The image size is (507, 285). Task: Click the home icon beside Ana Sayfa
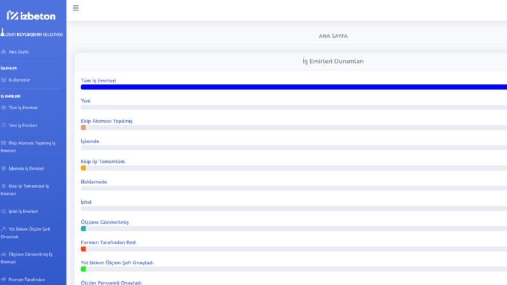pos(4,52)
